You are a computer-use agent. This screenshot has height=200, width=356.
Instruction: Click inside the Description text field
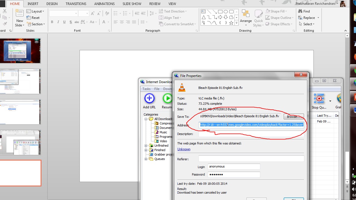point(251,134)
